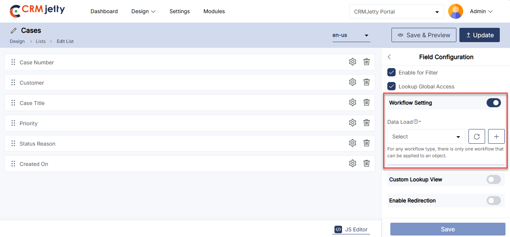Open the Design menu
The height and width of the screenshot is (237, 510).
[x=143, y=12]
